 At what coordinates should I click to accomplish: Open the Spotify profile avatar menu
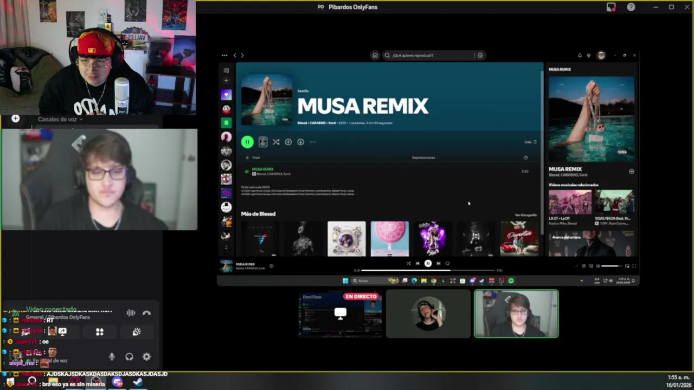(x=601, y=55)
